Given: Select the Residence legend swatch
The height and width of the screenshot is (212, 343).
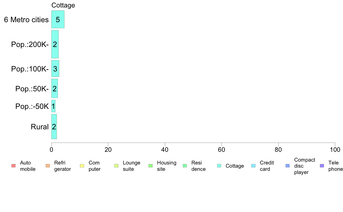Looking at the screenshot, I should (x=185, y=166).
